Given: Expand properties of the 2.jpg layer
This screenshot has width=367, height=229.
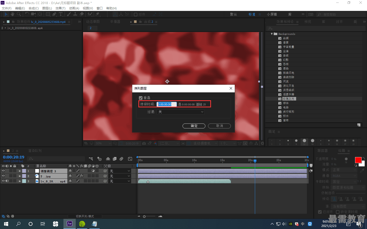Looking at the screenshot, I should pos(20,176).
